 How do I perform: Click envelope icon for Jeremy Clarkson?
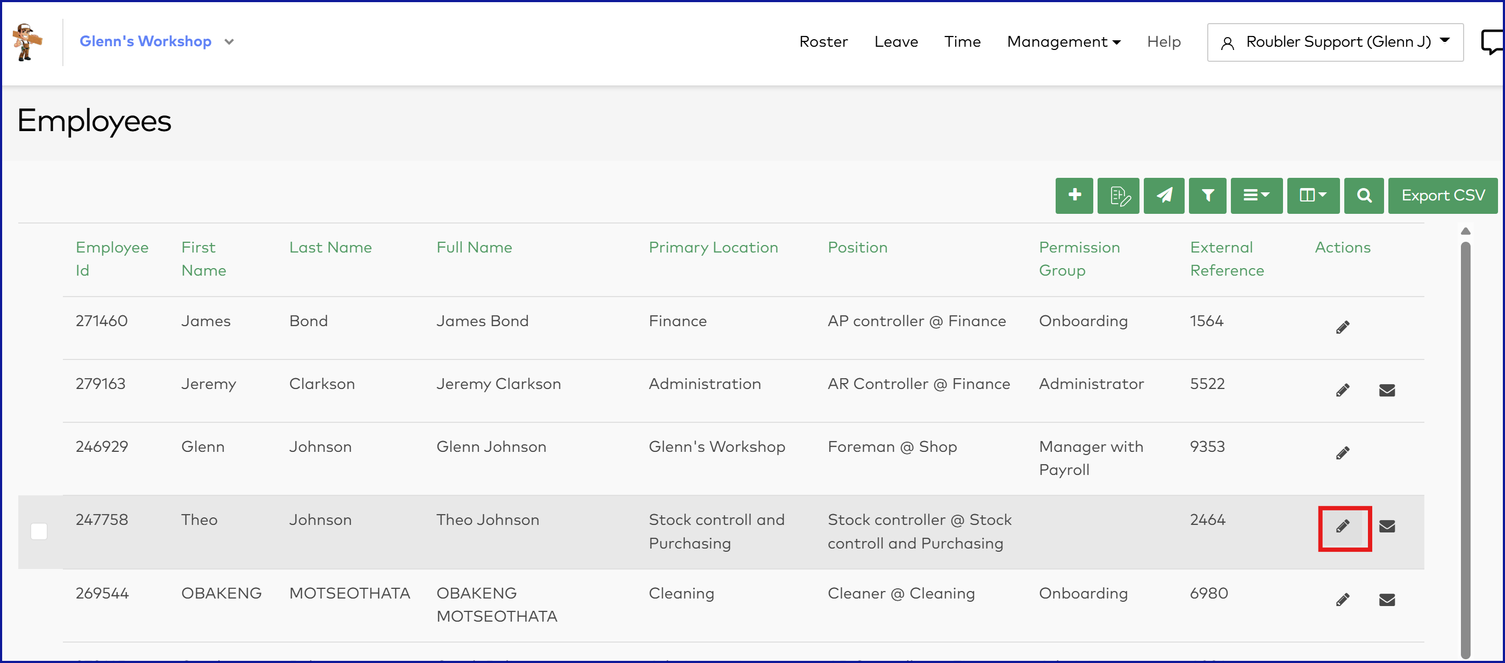tap(1387, 390)
